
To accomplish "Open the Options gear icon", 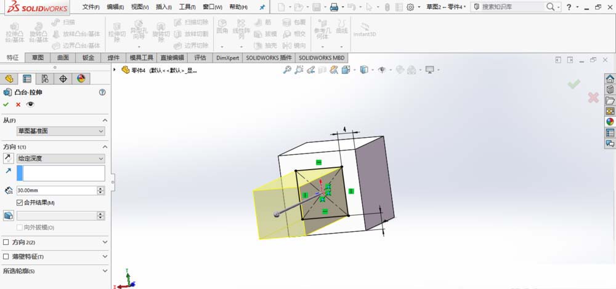I will pos(410,7).
